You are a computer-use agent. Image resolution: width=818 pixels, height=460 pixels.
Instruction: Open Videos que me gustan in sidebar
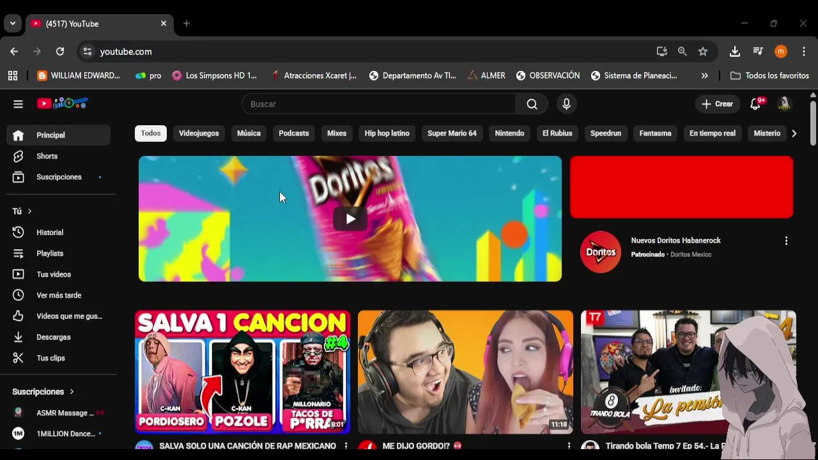(x=58, y=316)
